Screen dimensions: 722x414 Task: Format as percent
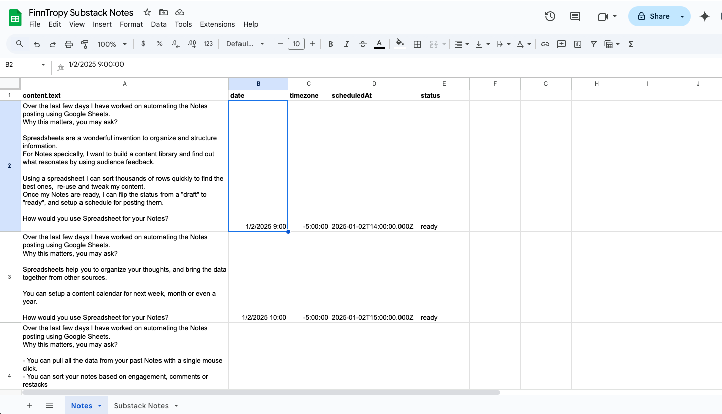[159, 44]
